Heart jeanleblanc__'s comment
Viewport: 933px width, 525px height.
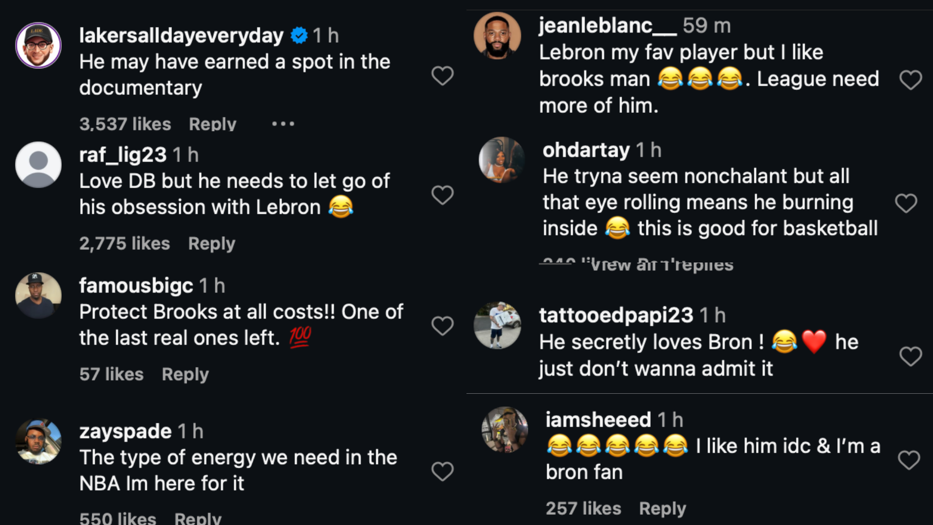tap(910, 80)
